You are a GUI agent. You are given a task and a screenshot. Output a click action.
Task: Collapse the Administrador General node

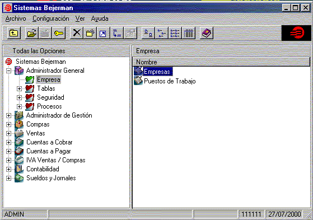tap(8, 71)
